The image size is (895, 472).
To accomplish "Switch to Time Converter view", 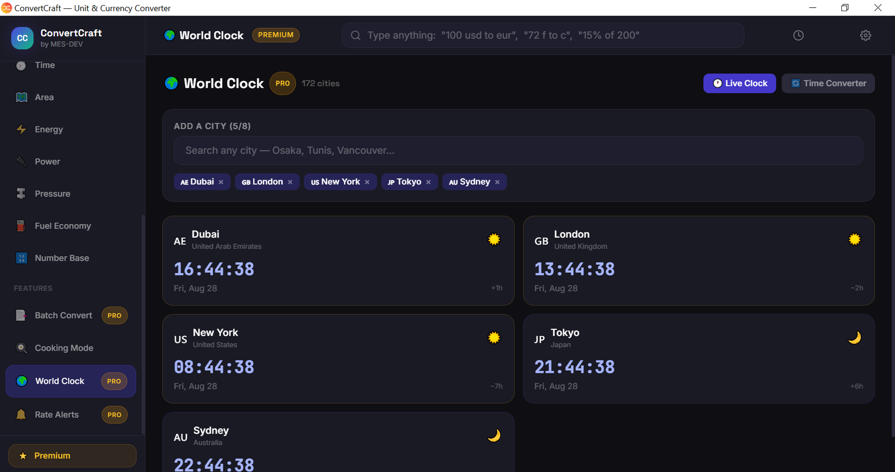I will [828, 83].
